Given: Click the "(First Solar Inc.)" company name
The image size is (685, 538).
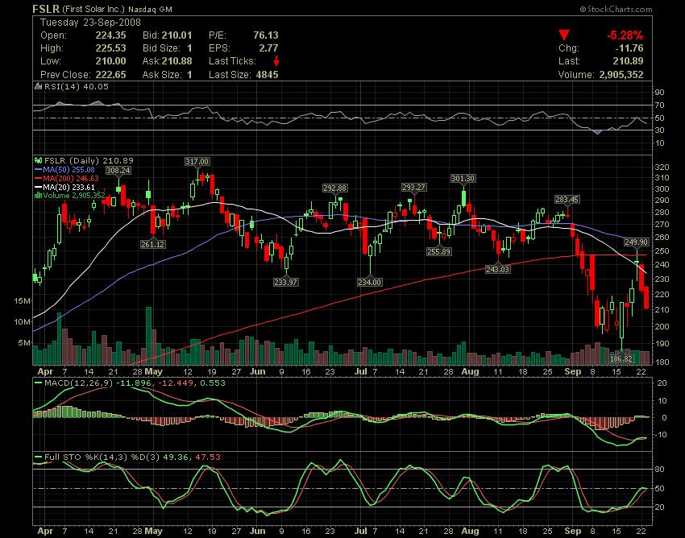Looking at the screenshot, I should coord(93,9).
